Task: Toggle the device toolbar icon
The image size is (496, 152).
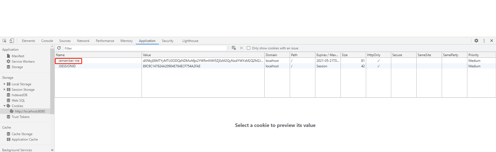Action: click(x=12, y=41)
